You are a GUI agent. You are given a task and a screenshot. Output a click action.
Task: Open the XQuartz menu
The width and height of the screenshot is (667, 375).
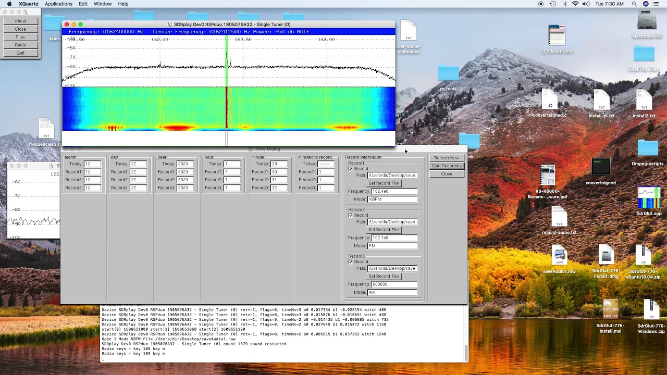click(29, 4)
